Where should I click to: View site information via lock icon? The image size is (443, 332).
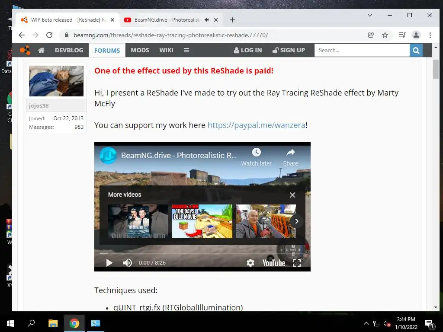67,35
